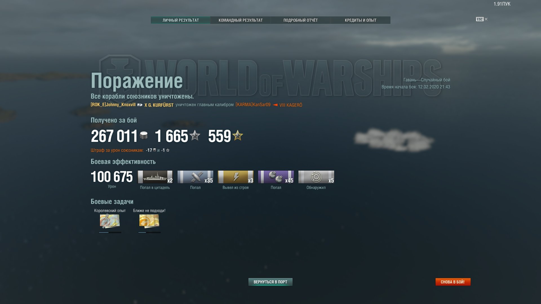
Task: Click the silver credits coin icon
Action: [x=144, y=135]
